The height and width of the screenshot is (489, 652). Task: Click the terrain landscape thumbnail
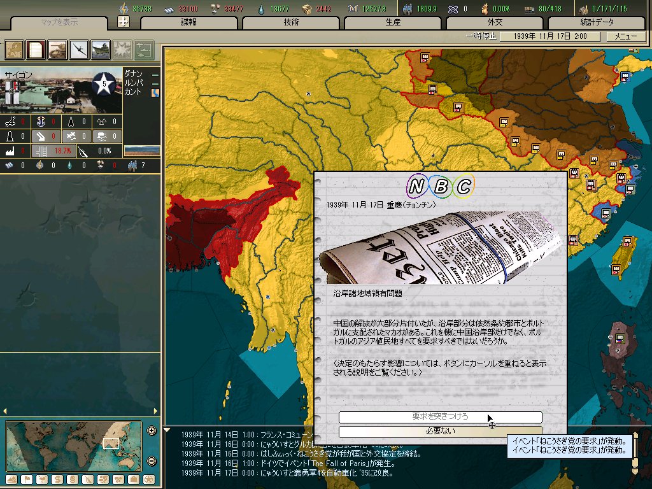(x=142, y=150)
